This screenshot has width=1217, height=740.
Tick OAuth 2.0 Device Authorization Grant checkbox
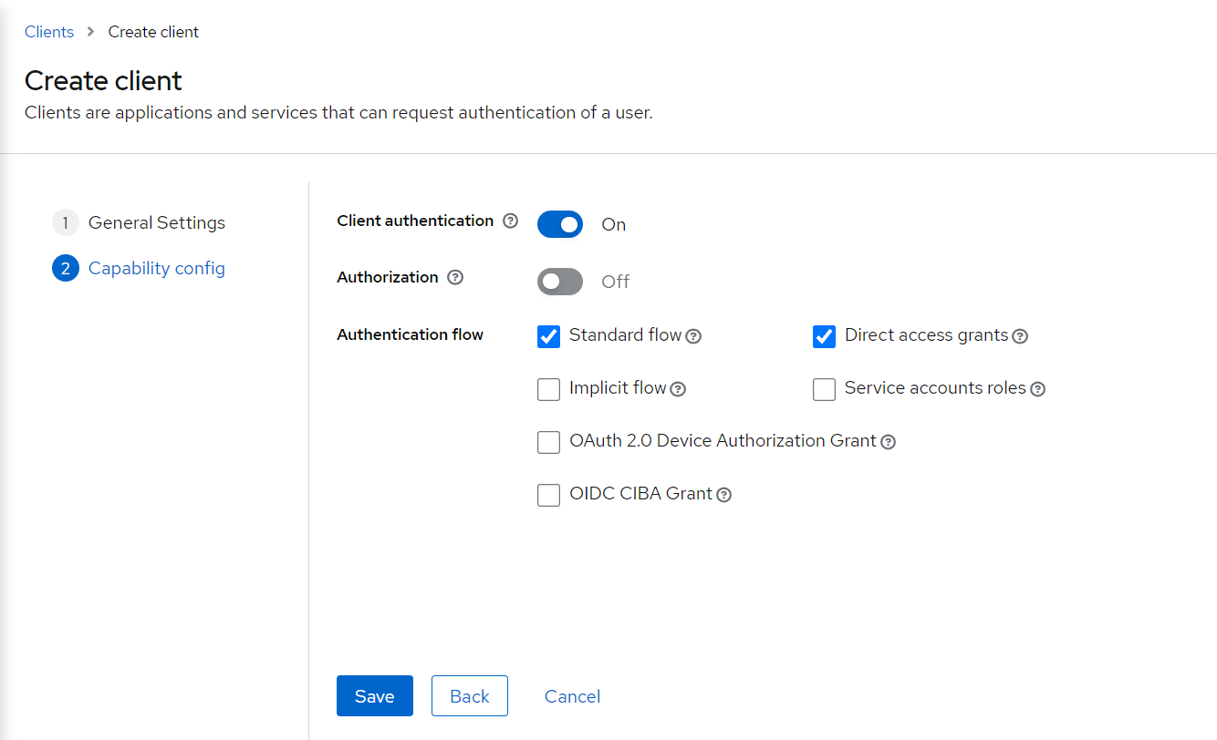(548, 442)
